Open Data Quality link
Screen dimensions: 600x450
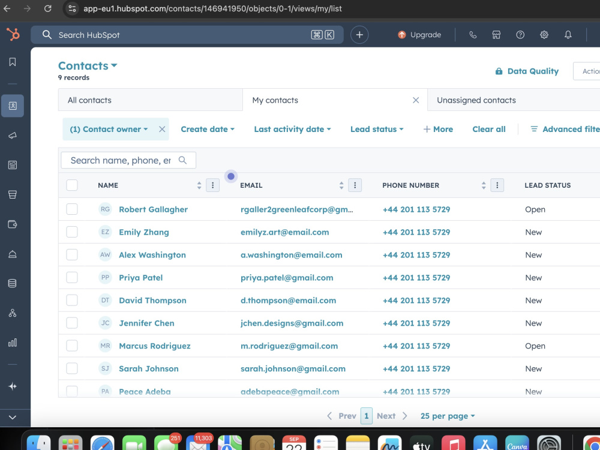point(527,71)
